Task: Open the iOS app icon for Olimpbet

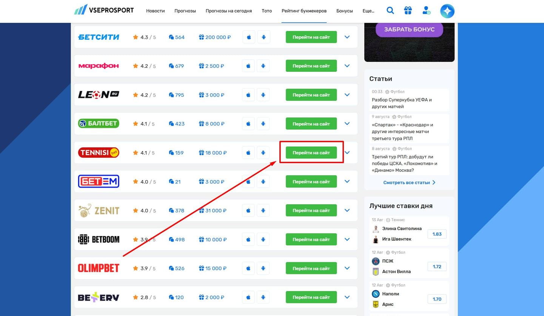Action: tap(249, 268)
